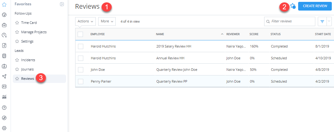Image resolution: width=334 pixels, height=132 pixels.
Task: Toggle the sort arrow on Name column
Action: 222,34
